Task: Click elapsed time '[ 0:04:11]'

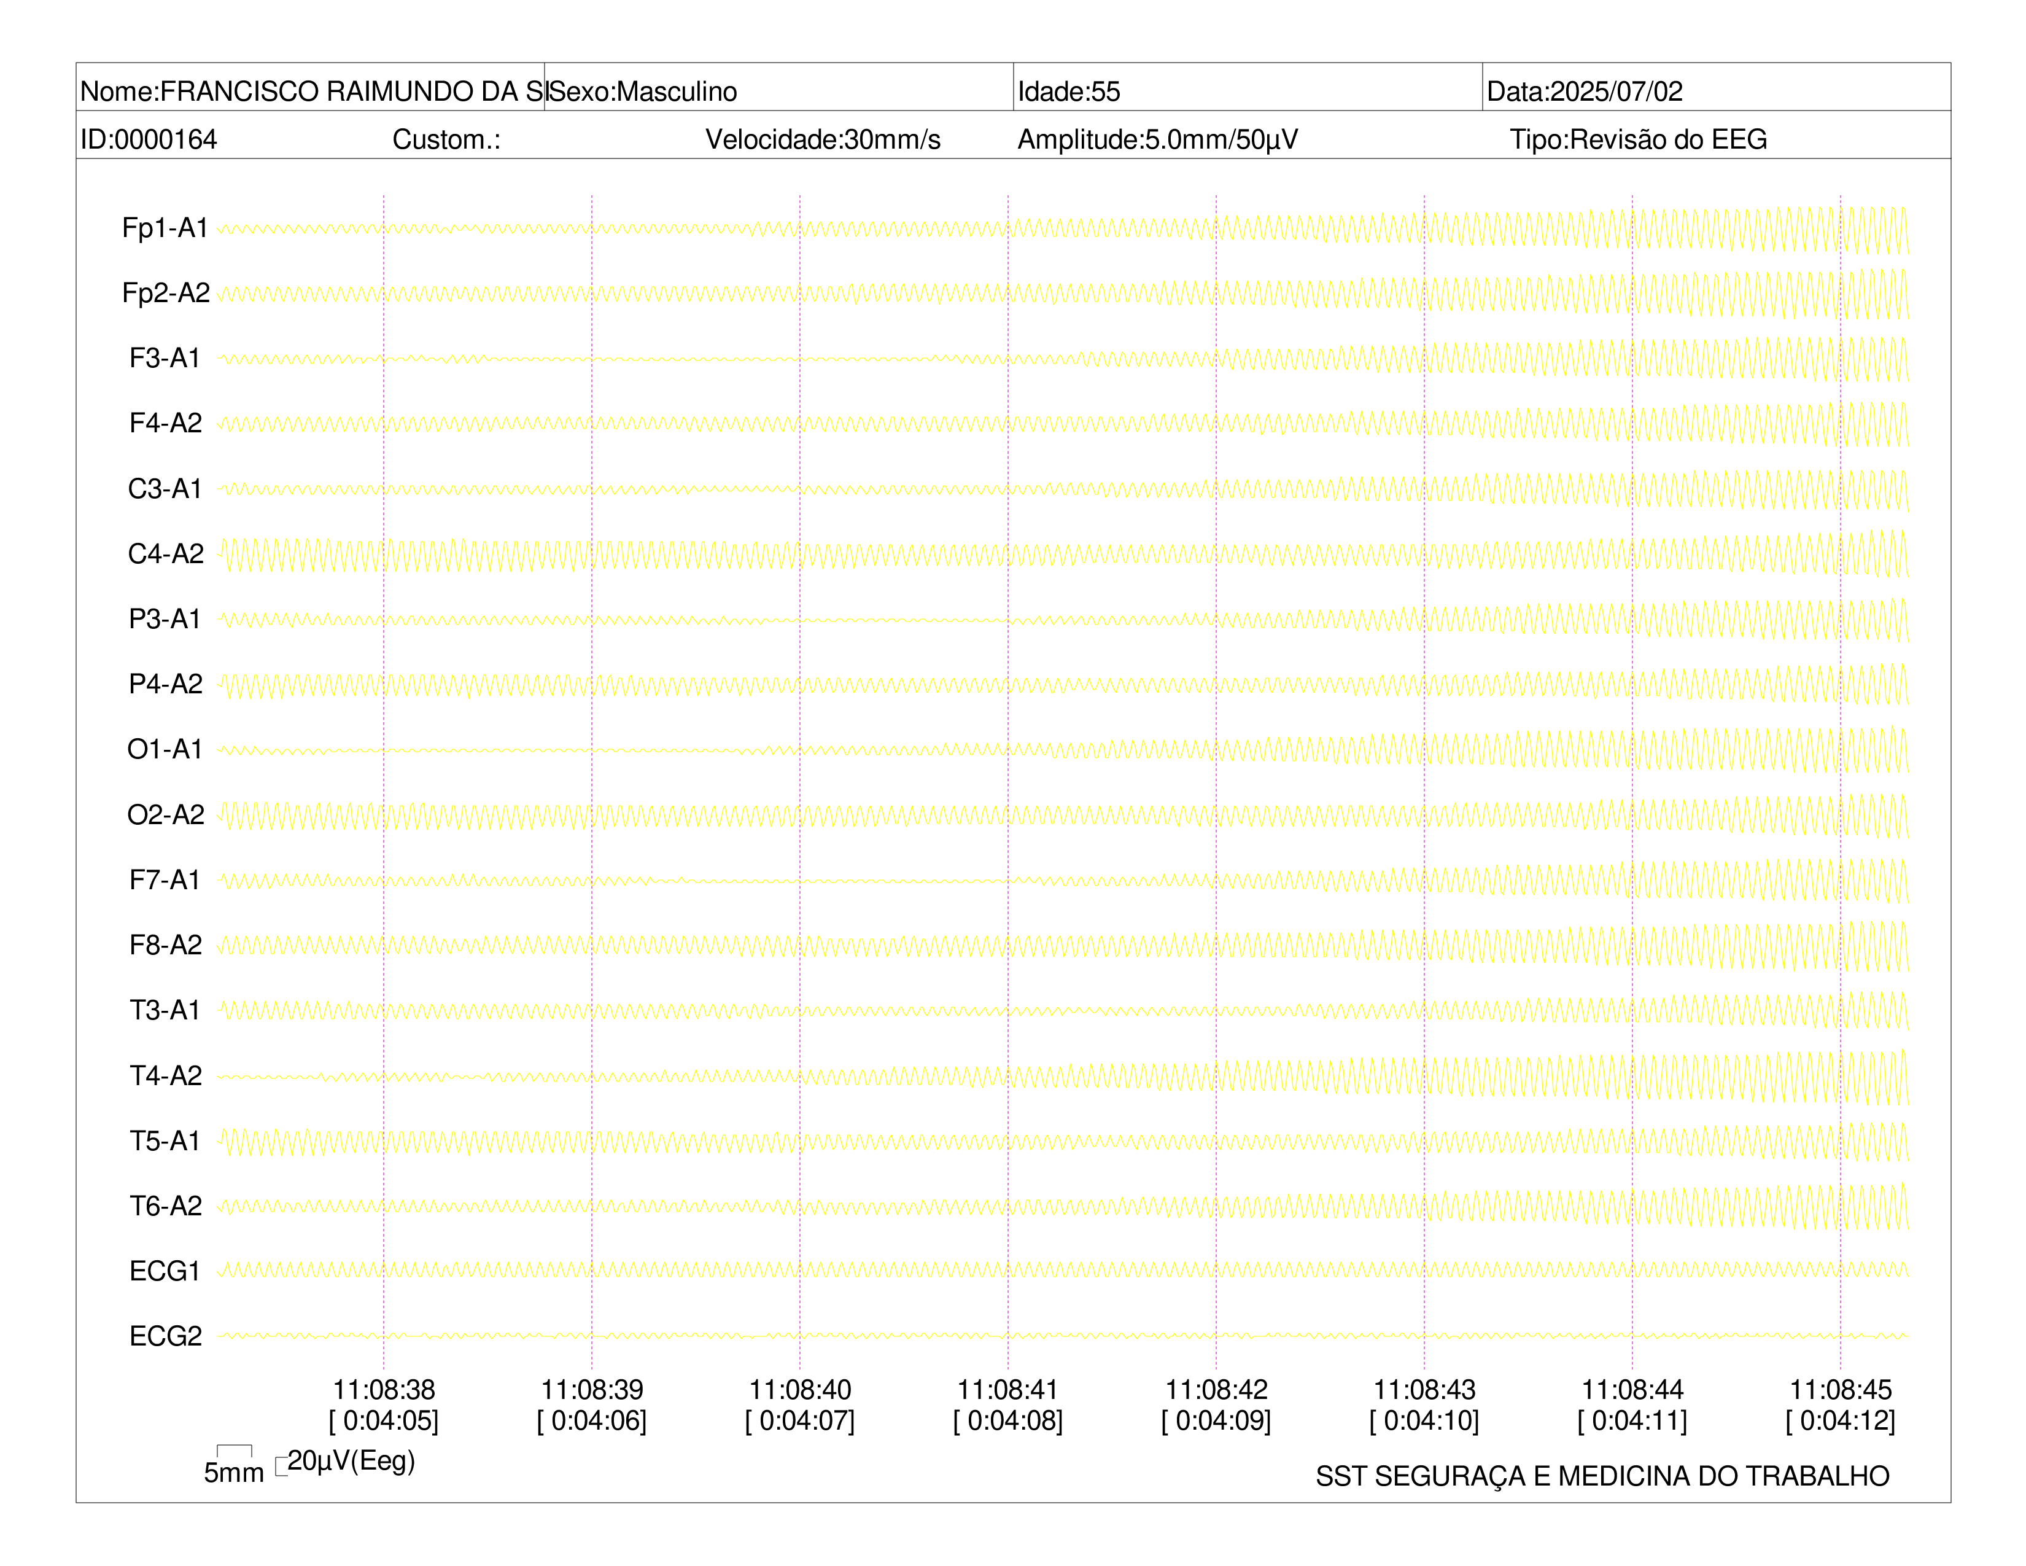Action: pyautogui.click(x=1632, y=1420)
